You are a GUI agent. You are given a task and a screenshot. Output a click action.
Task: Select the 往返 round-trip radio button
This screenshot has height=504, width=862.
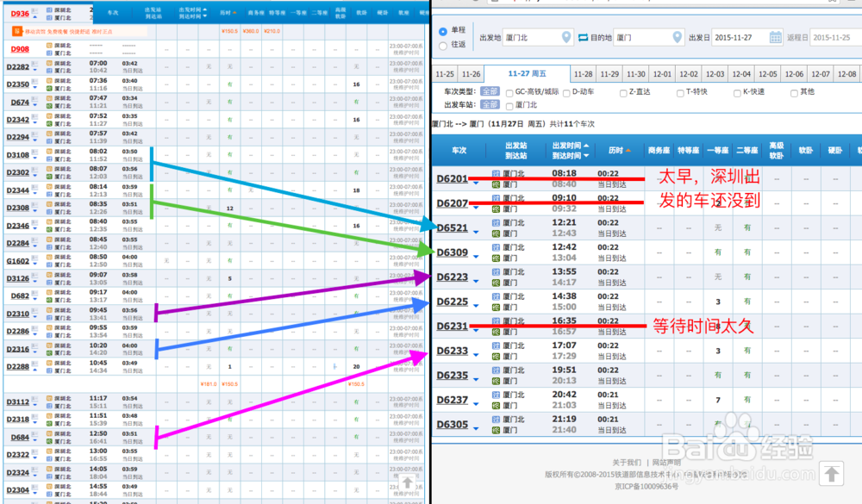(443, 47)
